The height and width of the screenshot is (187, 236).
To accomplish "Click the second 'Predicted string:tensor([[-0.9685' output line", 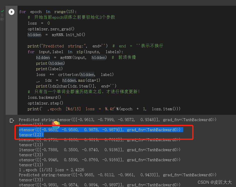I will [117, 175].
